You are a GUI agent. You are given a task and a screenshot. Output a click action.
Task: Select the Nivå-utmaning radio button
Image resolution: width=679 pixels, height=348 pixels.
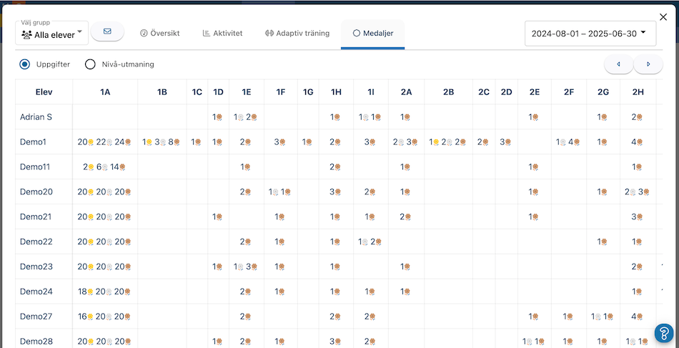[x=90, y=64]
